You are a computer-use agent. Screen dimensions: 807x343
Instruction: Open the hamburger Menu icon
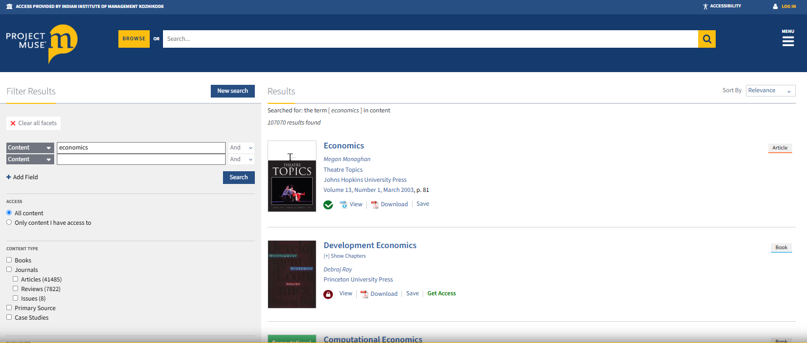point(788,41)
